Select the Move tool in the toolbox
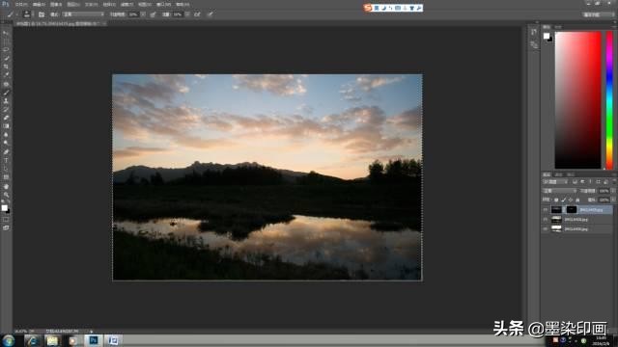 [x=6, y=33]
